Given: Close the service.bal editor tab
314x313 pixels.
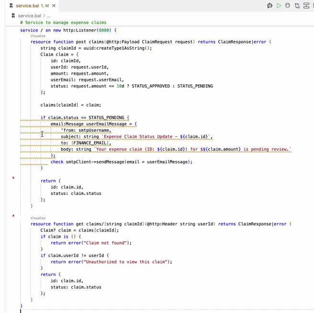Looking at the screenshot, I should pyautogui.click(x=54, y=6).
